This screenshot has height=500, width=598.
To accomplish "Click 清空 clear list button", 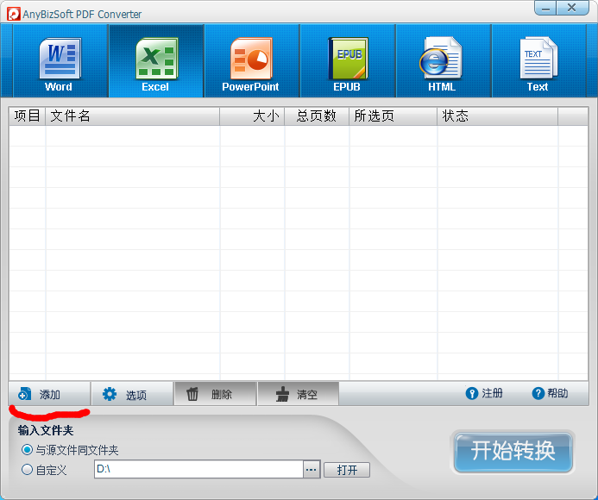I will (299, 394).
